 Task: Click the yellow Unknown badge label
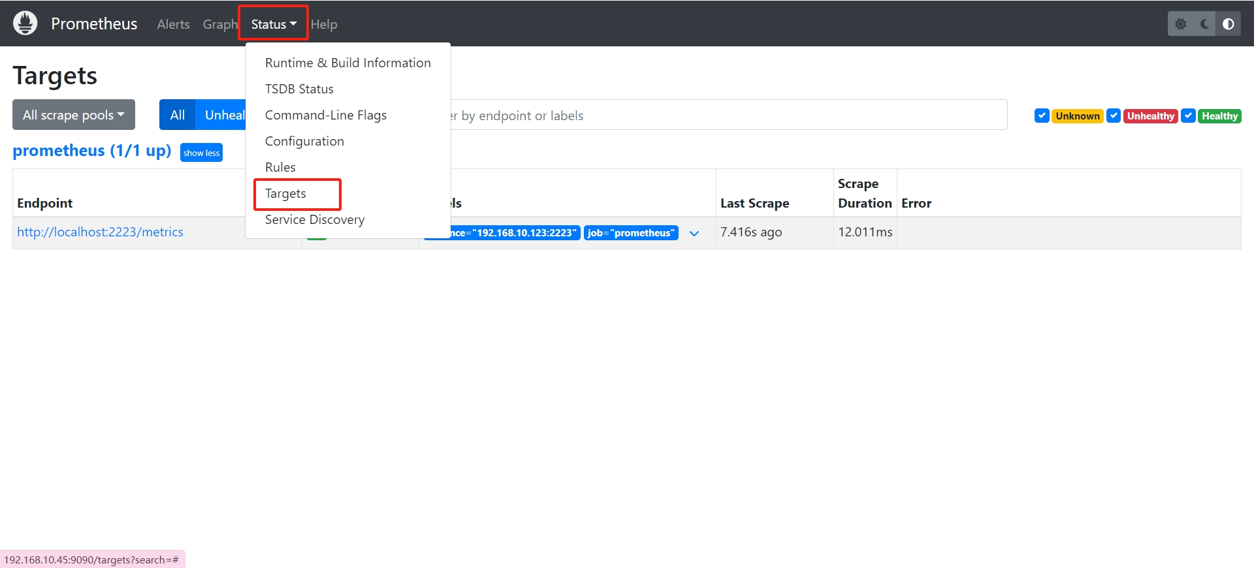tap(1078, 116)
